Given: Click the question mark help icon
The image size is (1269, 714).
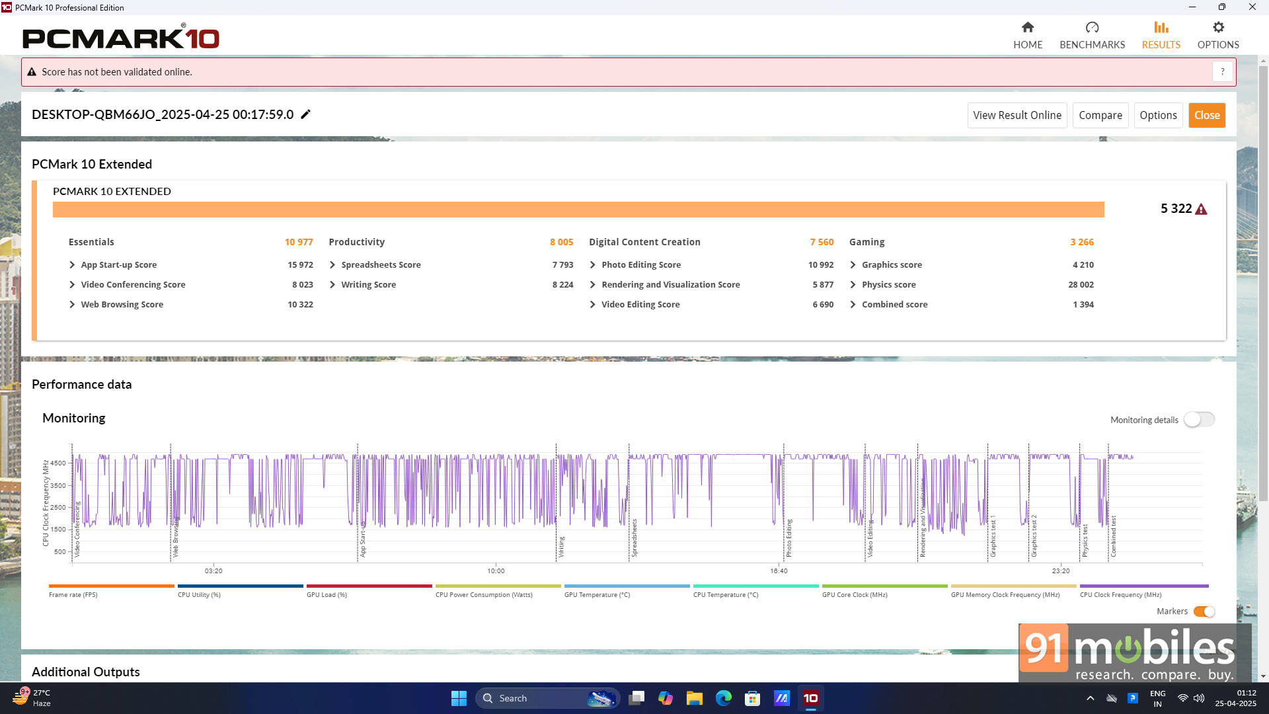Looking at the screenshot, I should click(1222, 71).
